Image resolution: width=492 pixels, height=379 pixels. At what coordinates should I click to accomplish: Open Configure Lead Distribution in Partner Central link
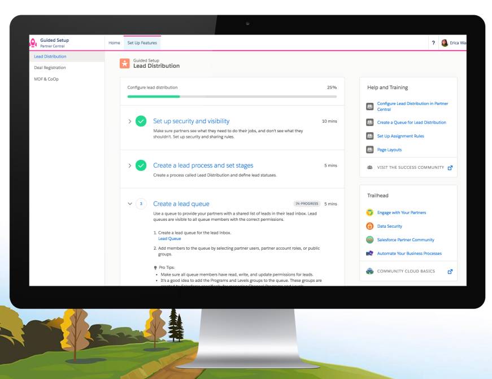point(412,106)
